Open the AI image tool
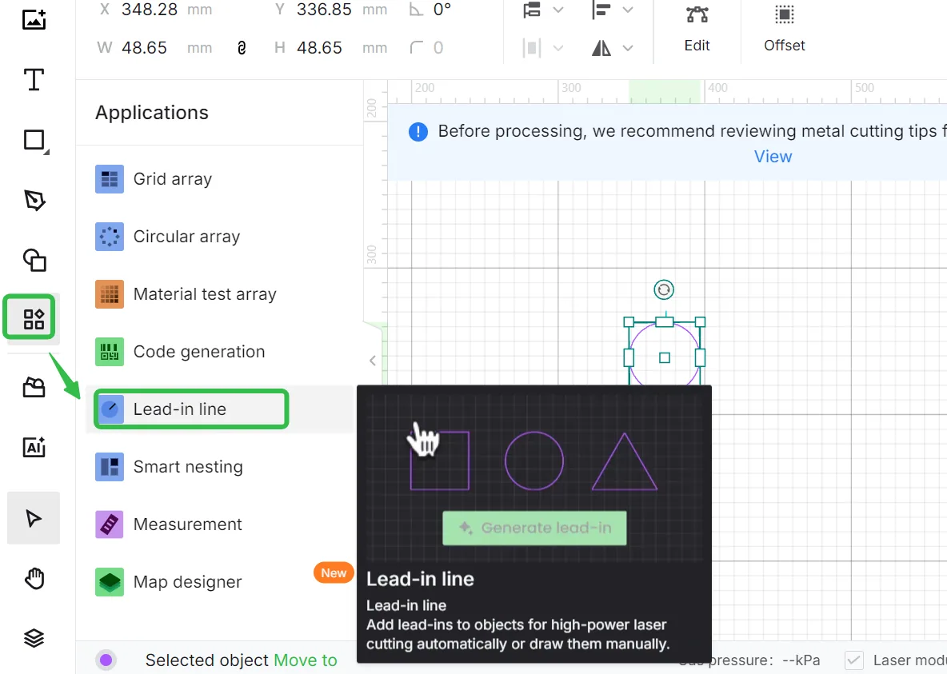 click(x=34, y=447)
